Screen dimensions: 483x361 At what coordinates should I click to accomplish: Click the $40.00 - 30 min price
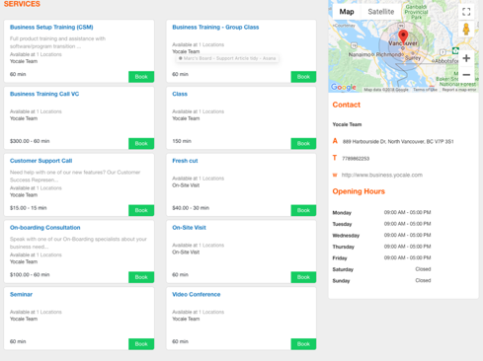pos(191,208)
